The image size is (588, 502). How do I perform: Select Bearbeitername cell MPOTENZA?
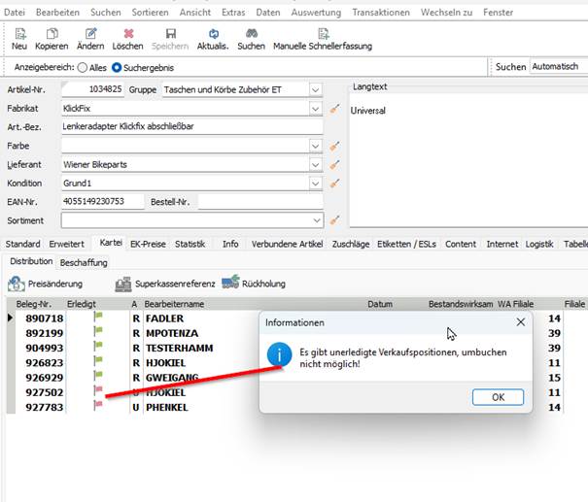(x=172, y=333)
